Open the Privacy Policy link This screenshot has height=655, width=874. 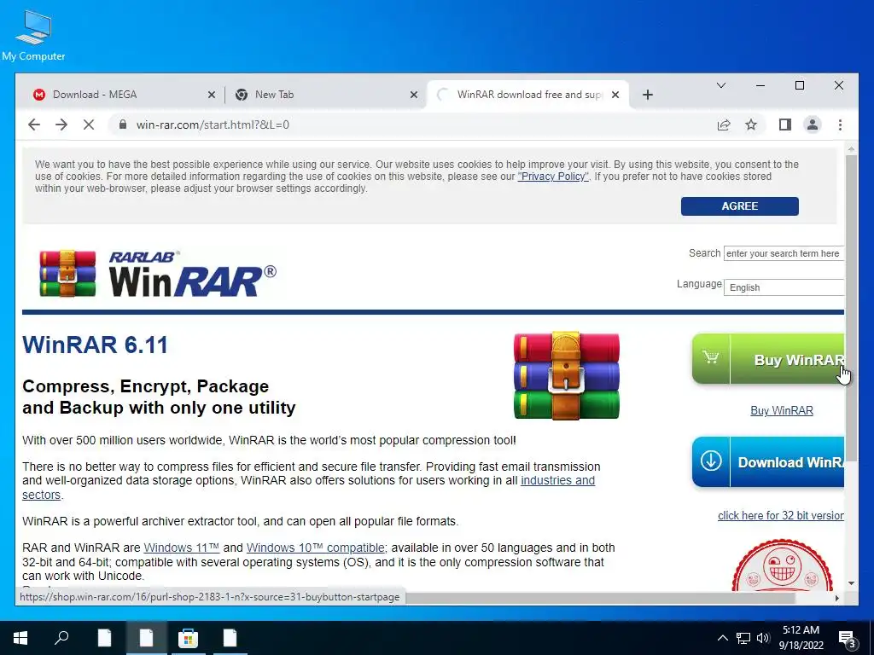coord(553,177)
